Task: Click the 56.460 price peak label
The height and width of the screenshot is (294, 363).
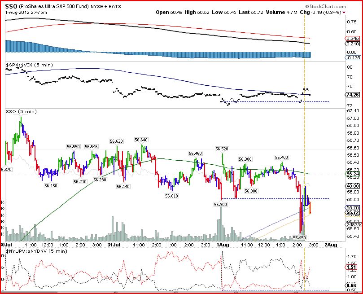Action: point(195,153)
